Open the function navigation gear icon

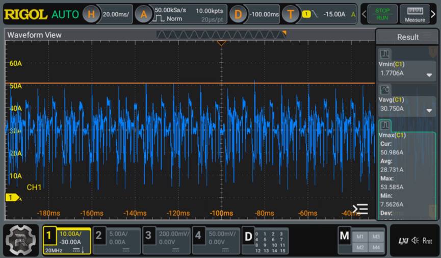click(x=21, y=240)
